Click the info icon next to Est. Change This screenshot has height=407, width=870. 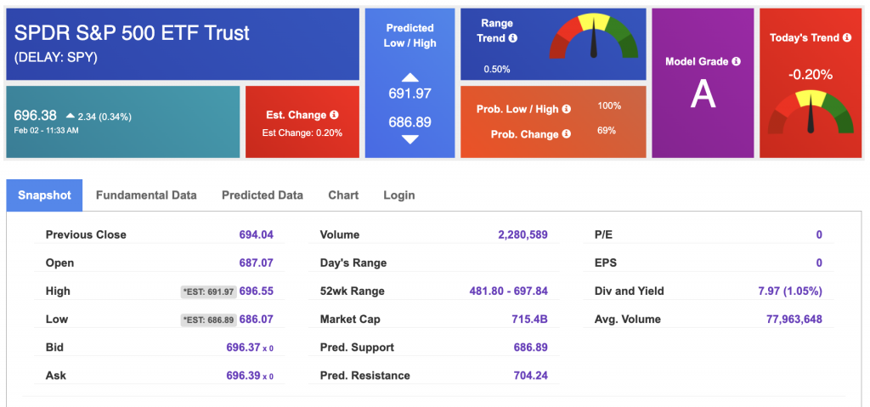click(335, 115)
